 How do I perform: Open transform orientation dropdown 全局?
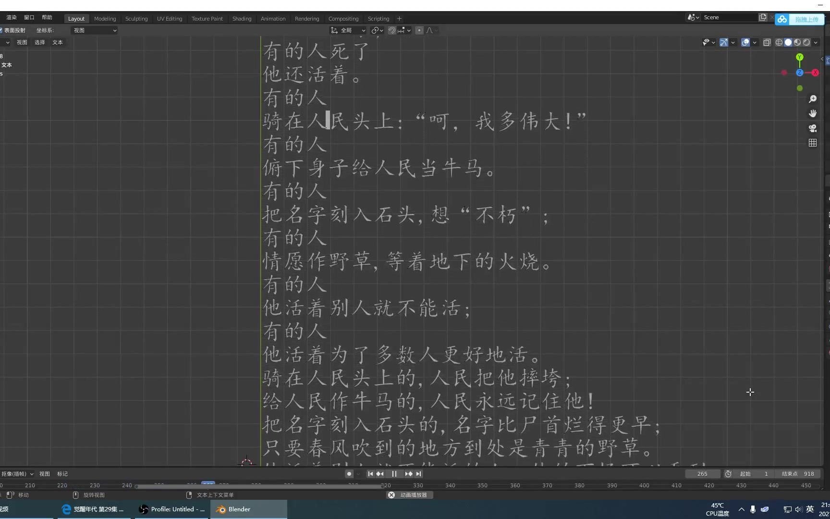[348, 30]
